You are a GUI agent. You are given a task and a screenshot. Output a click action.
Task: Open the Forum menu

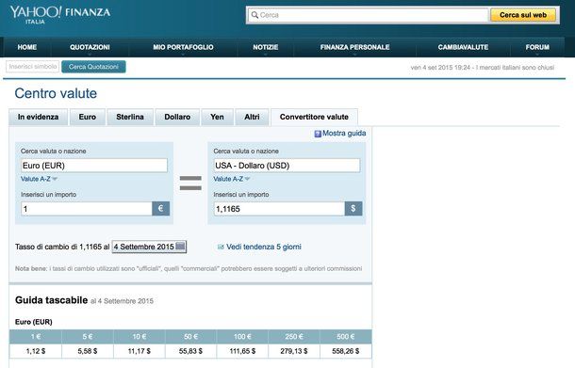[x=537, y=47]
